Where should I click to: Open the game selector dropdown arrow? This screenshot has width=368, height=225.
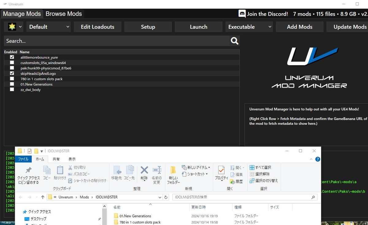click(x=20, y=27)
